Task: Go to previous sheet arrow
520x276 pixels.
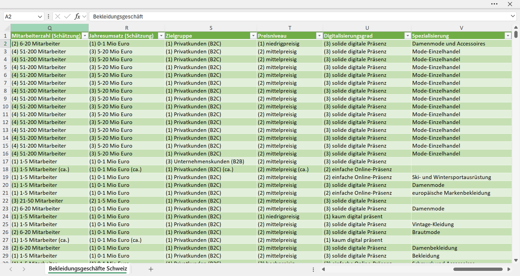Action: pyautogui.click(x=11, y=269)
